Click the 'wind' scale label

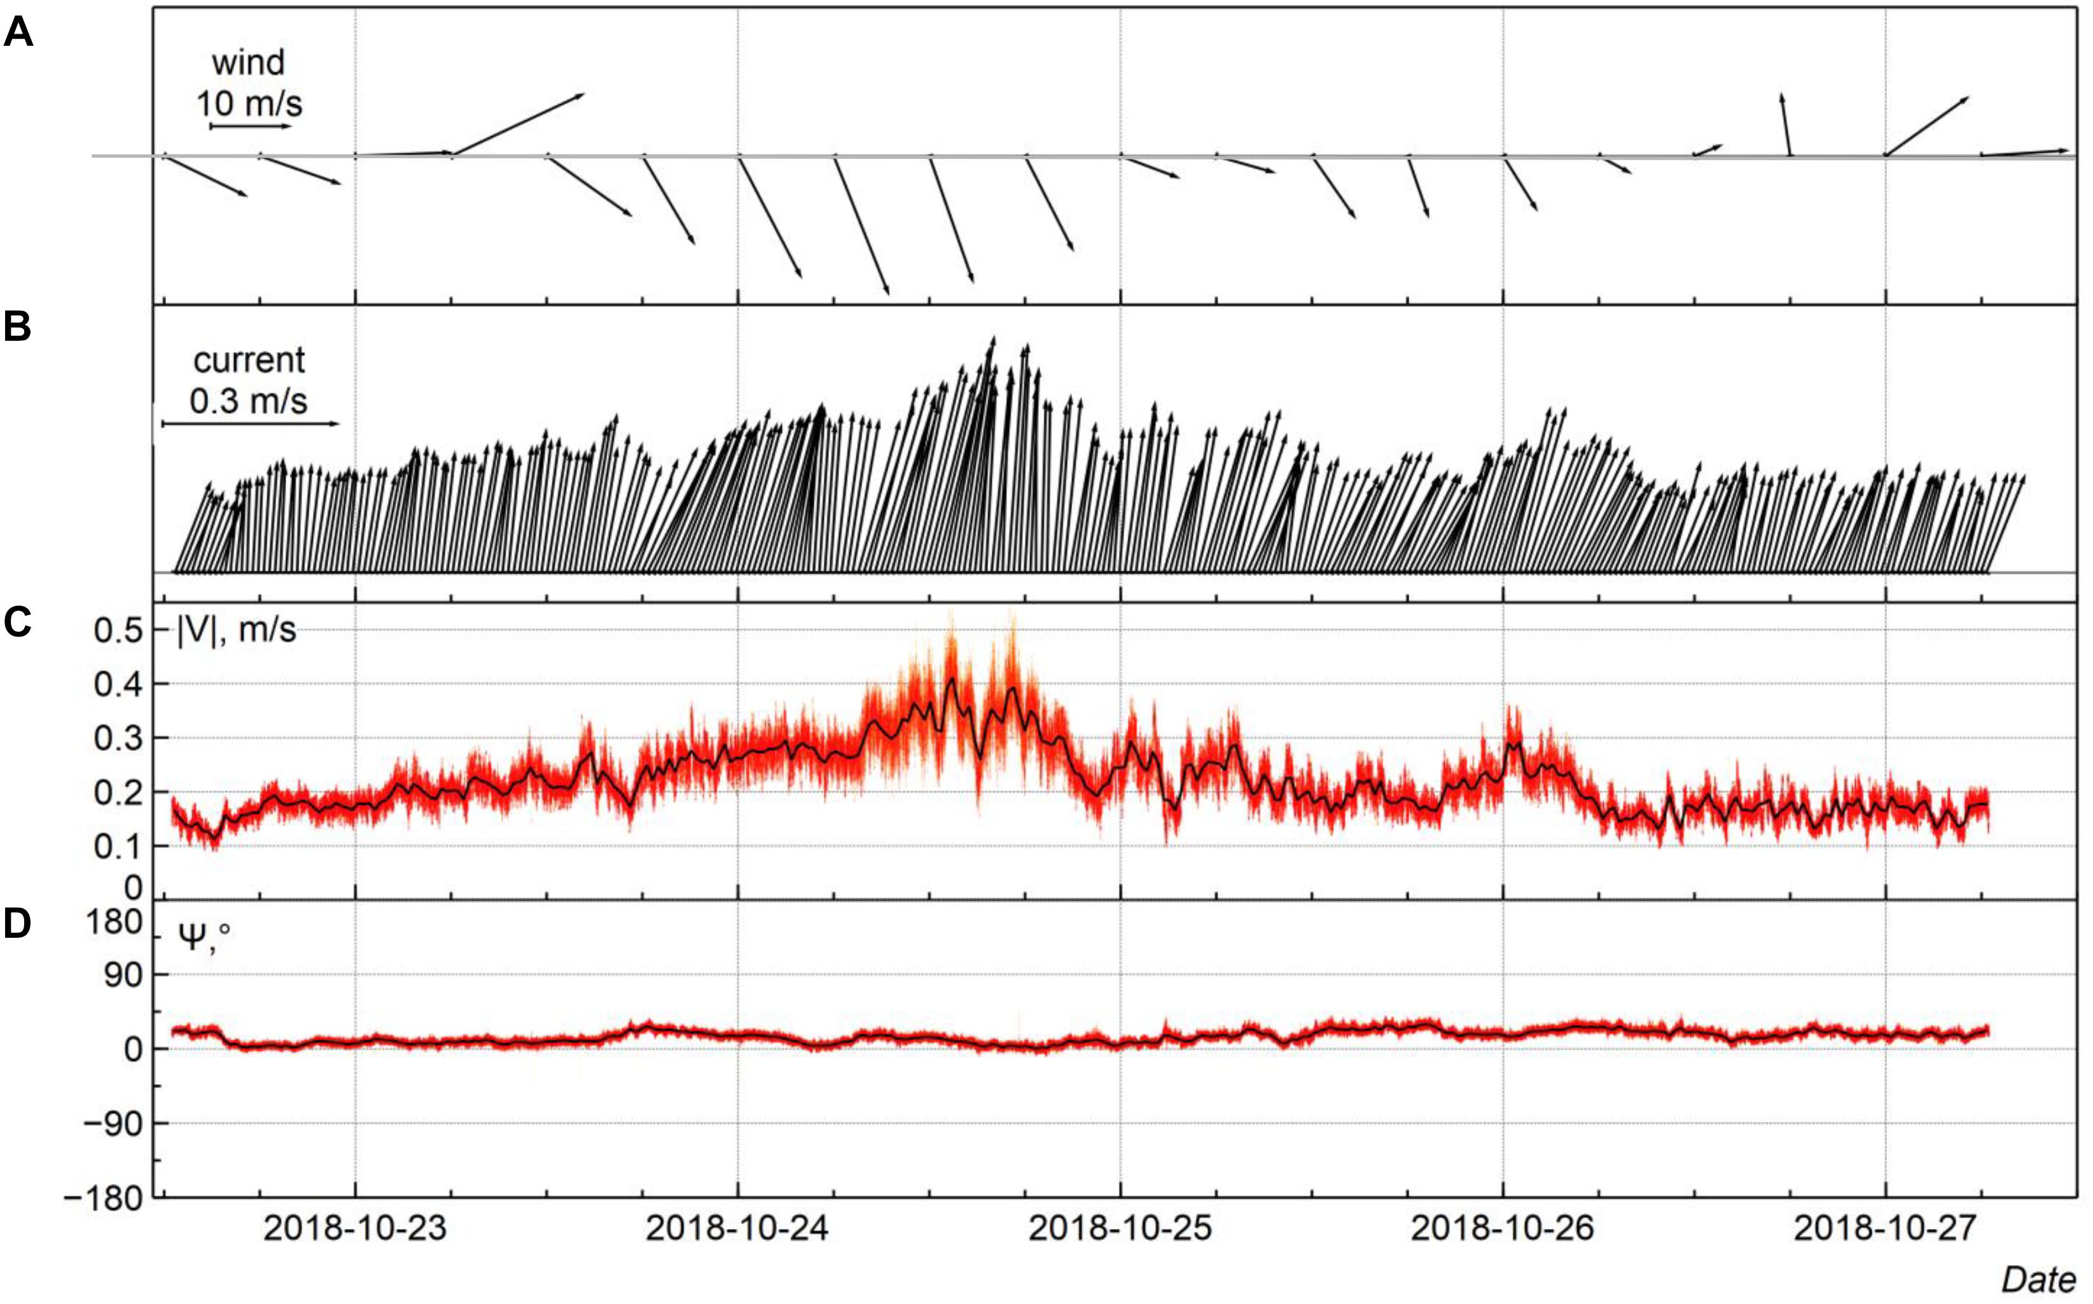click(x=249, y=62)
